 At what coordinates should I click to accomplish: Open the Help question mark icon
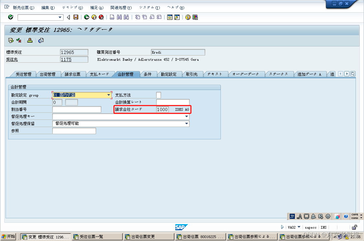tap(188, 17)
